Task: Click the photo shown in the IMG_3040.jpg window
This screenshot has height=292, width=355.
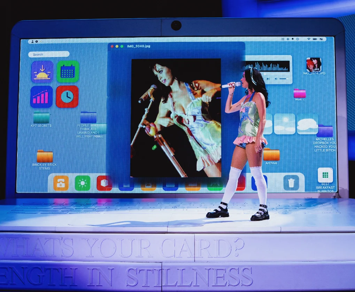Action: pyautogui.click(x=176, y=118)
